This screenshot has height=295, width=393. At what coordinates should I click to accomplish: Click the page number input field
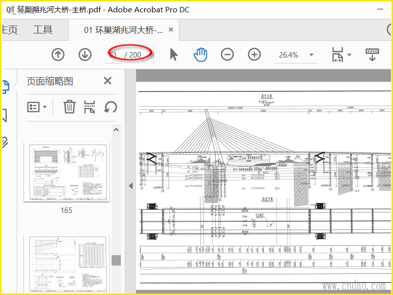click(113, 55)
